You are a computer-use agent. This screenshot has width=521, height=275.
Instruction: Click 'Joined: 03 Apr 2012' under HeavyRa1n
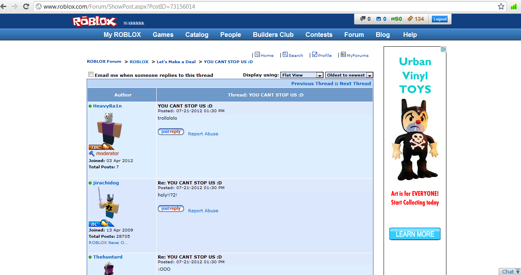(111, 160)
